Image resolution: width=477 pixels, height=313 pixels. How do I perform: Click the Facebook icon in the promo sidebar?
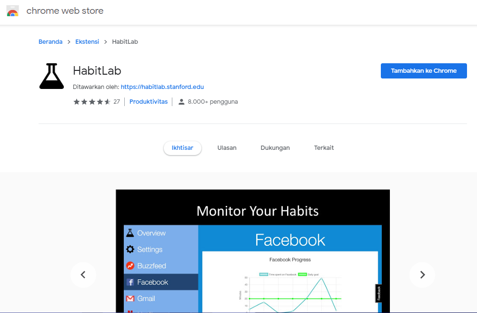[131, 282]
